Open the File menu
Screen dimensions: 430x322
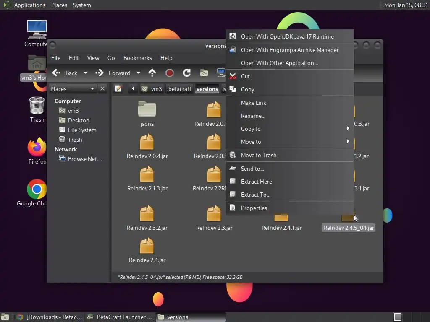56,58
